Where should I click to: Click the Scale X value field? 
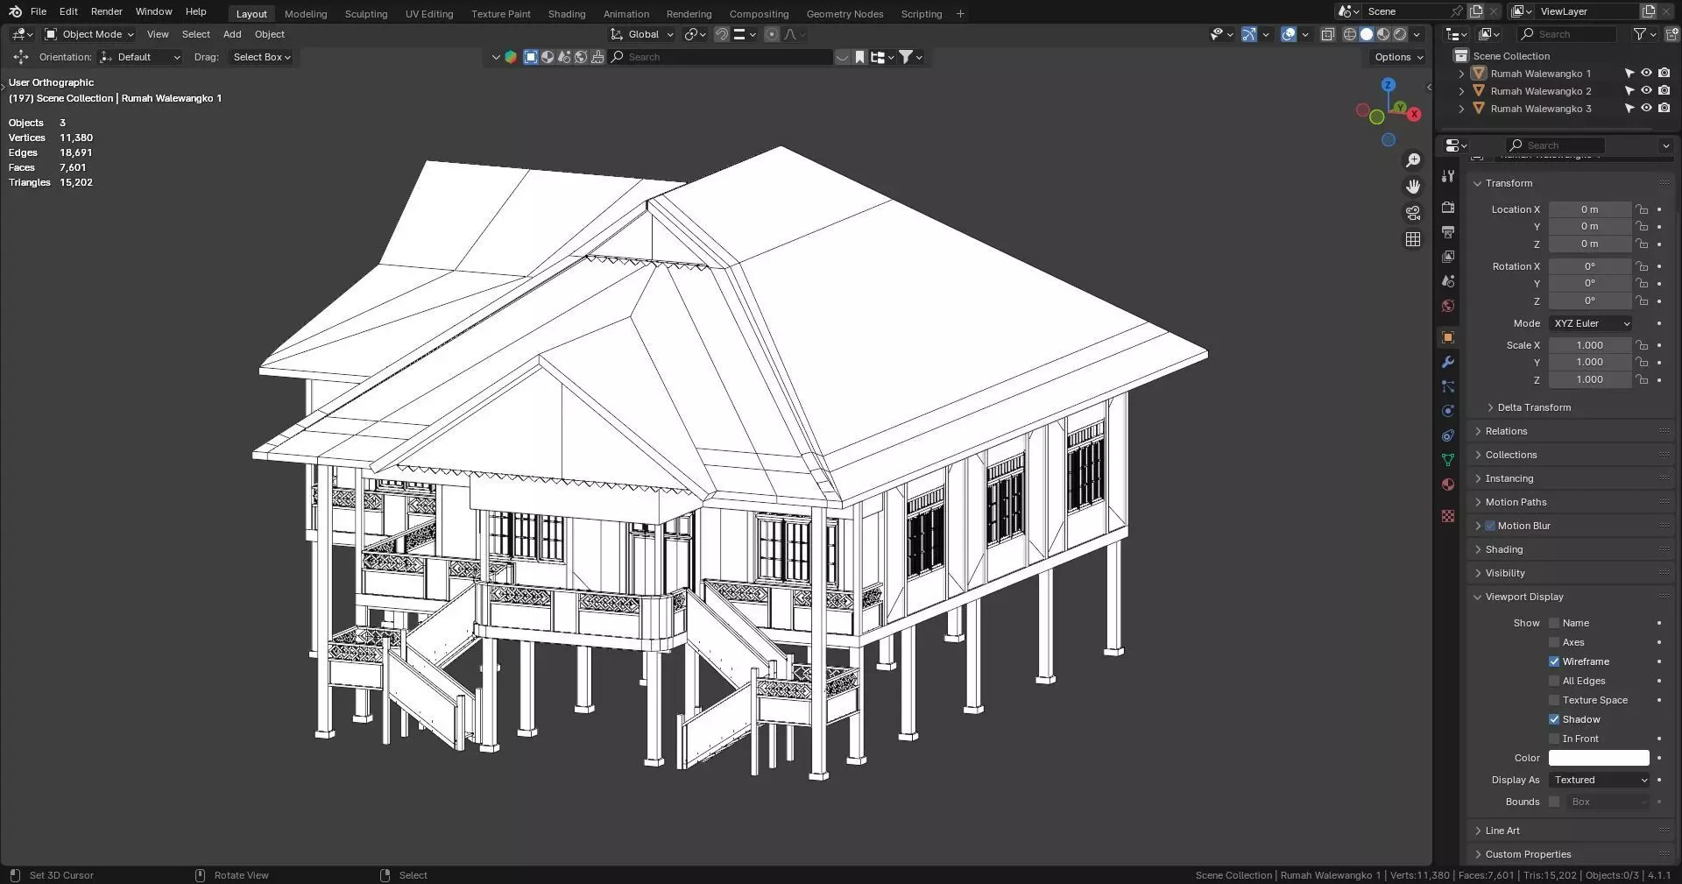pos(1590,345)
